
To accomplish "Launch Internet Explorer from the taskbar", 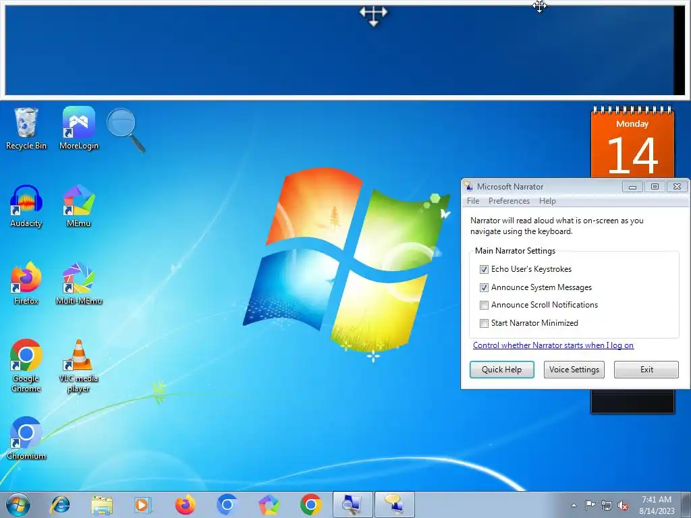I will click(x=60, y=505).
